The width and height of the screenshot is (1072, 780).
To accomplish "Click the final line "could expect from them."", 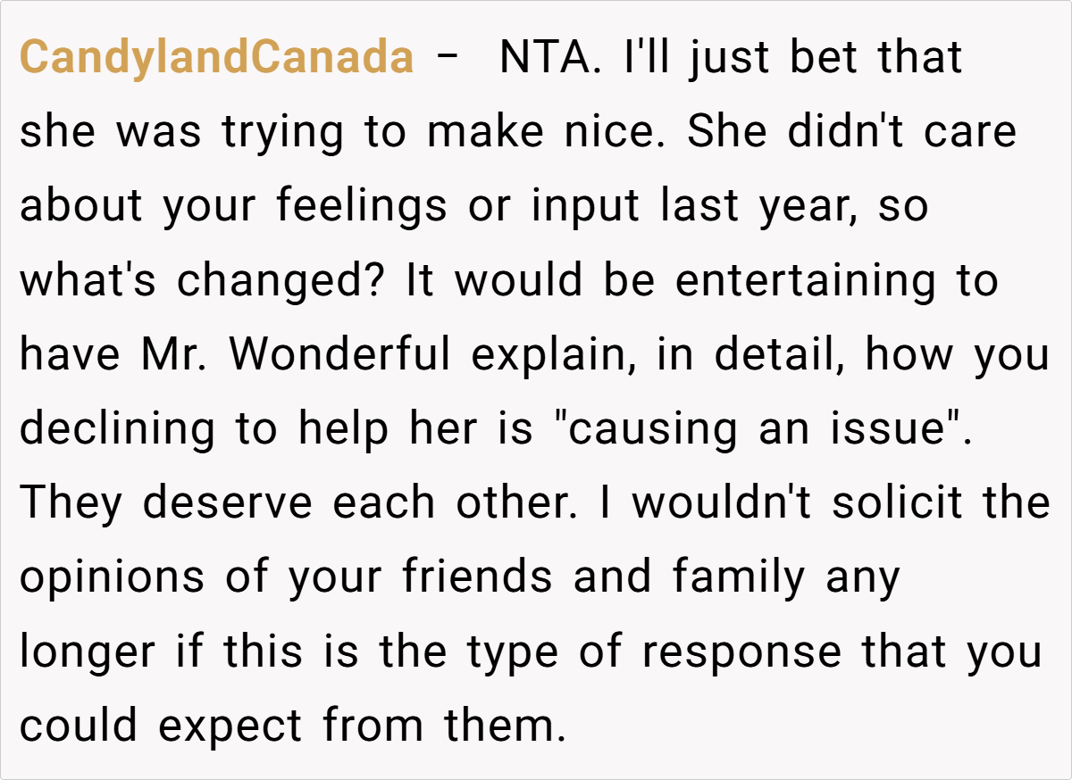I will point(293,726).
